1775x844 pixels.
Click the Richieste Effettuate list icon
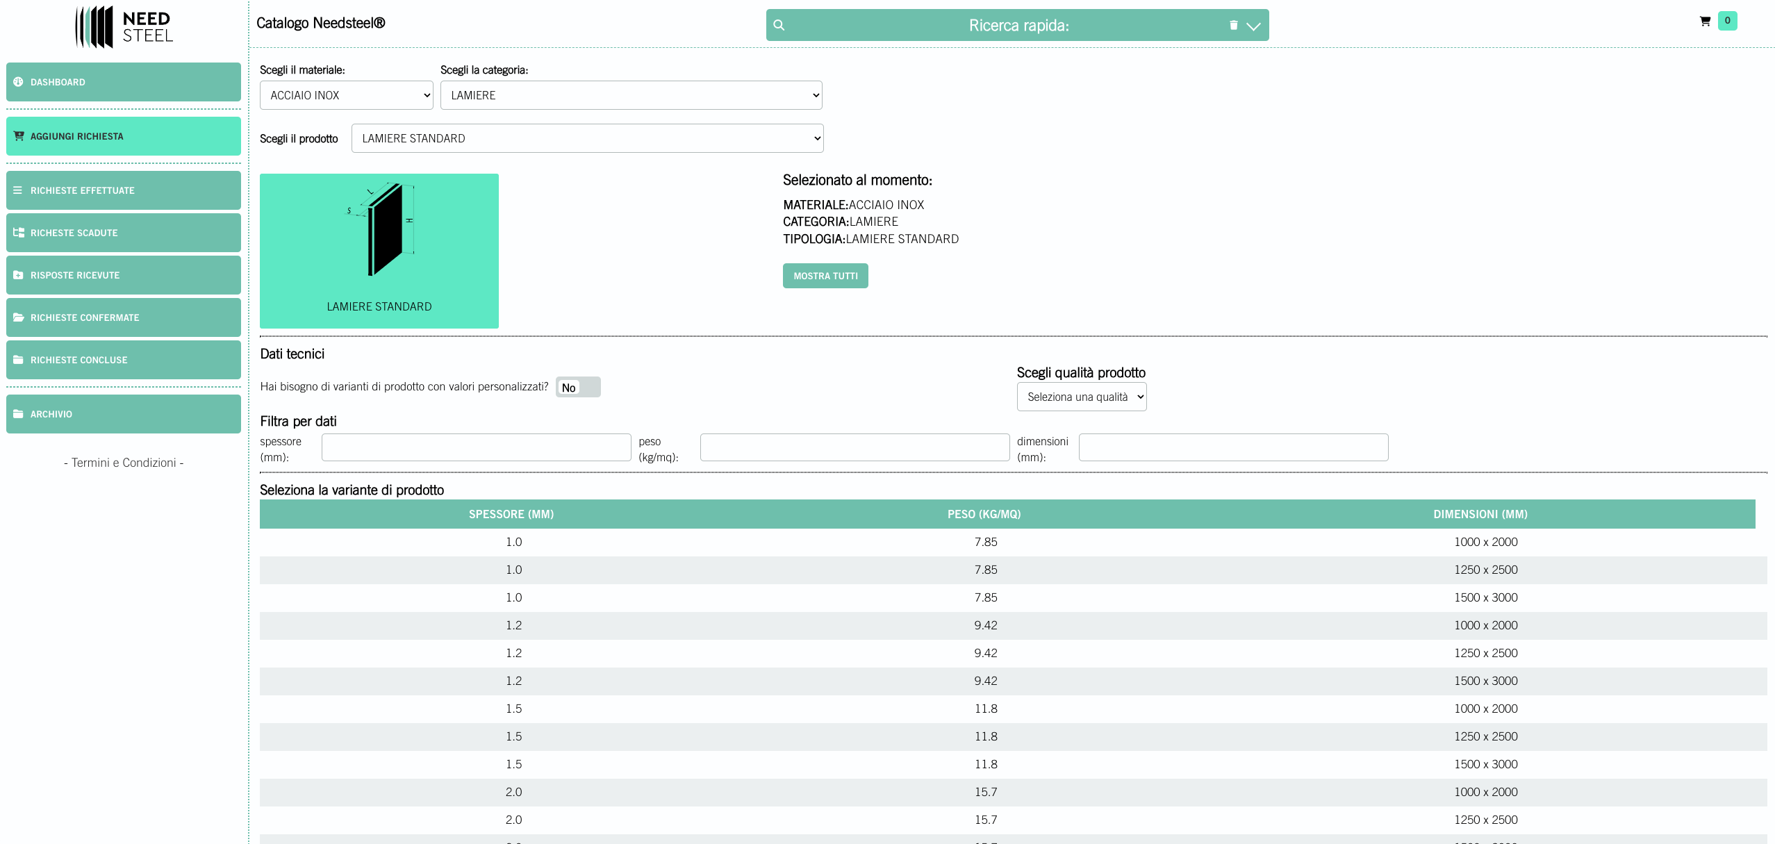click(x=17, y=190)
